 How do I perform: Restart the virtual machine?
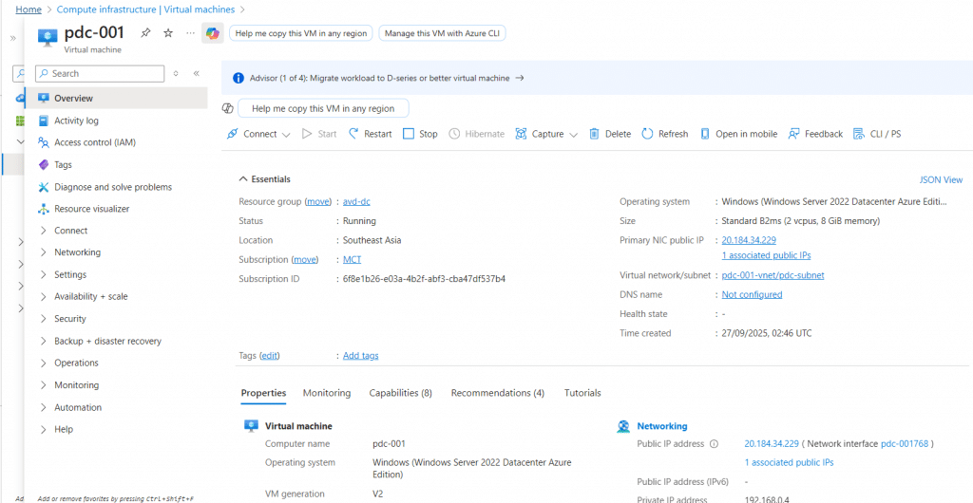pyautogui.click(x=370, y=134)
